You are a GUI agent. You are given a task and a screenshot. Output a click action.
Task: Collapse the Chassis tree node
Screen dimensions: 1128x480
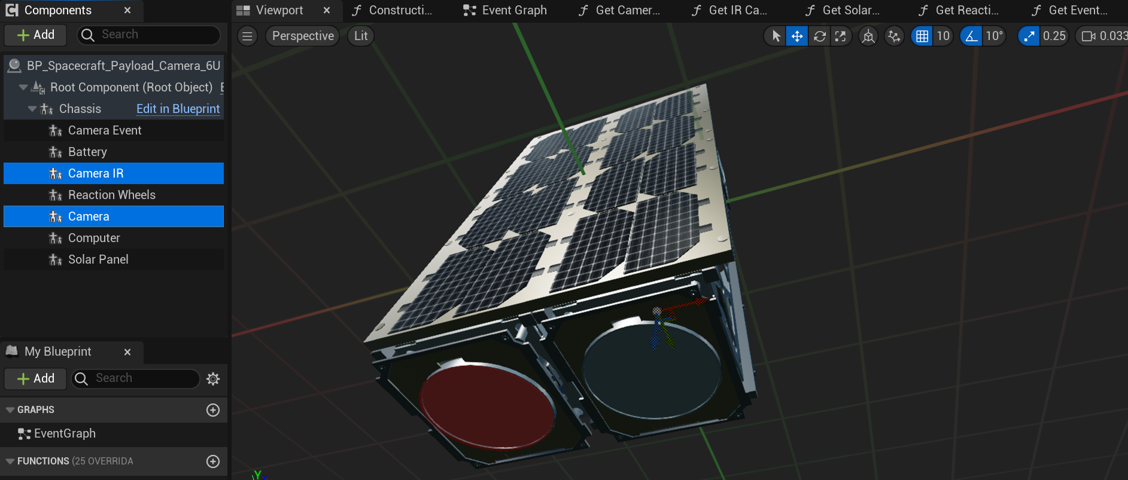32,109
